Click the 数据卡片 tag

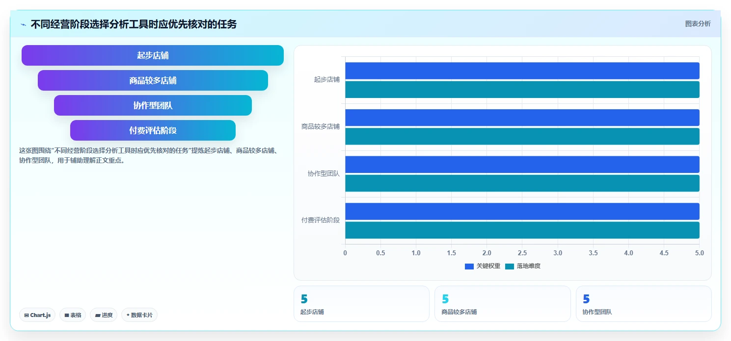click(x=139, y=315)
